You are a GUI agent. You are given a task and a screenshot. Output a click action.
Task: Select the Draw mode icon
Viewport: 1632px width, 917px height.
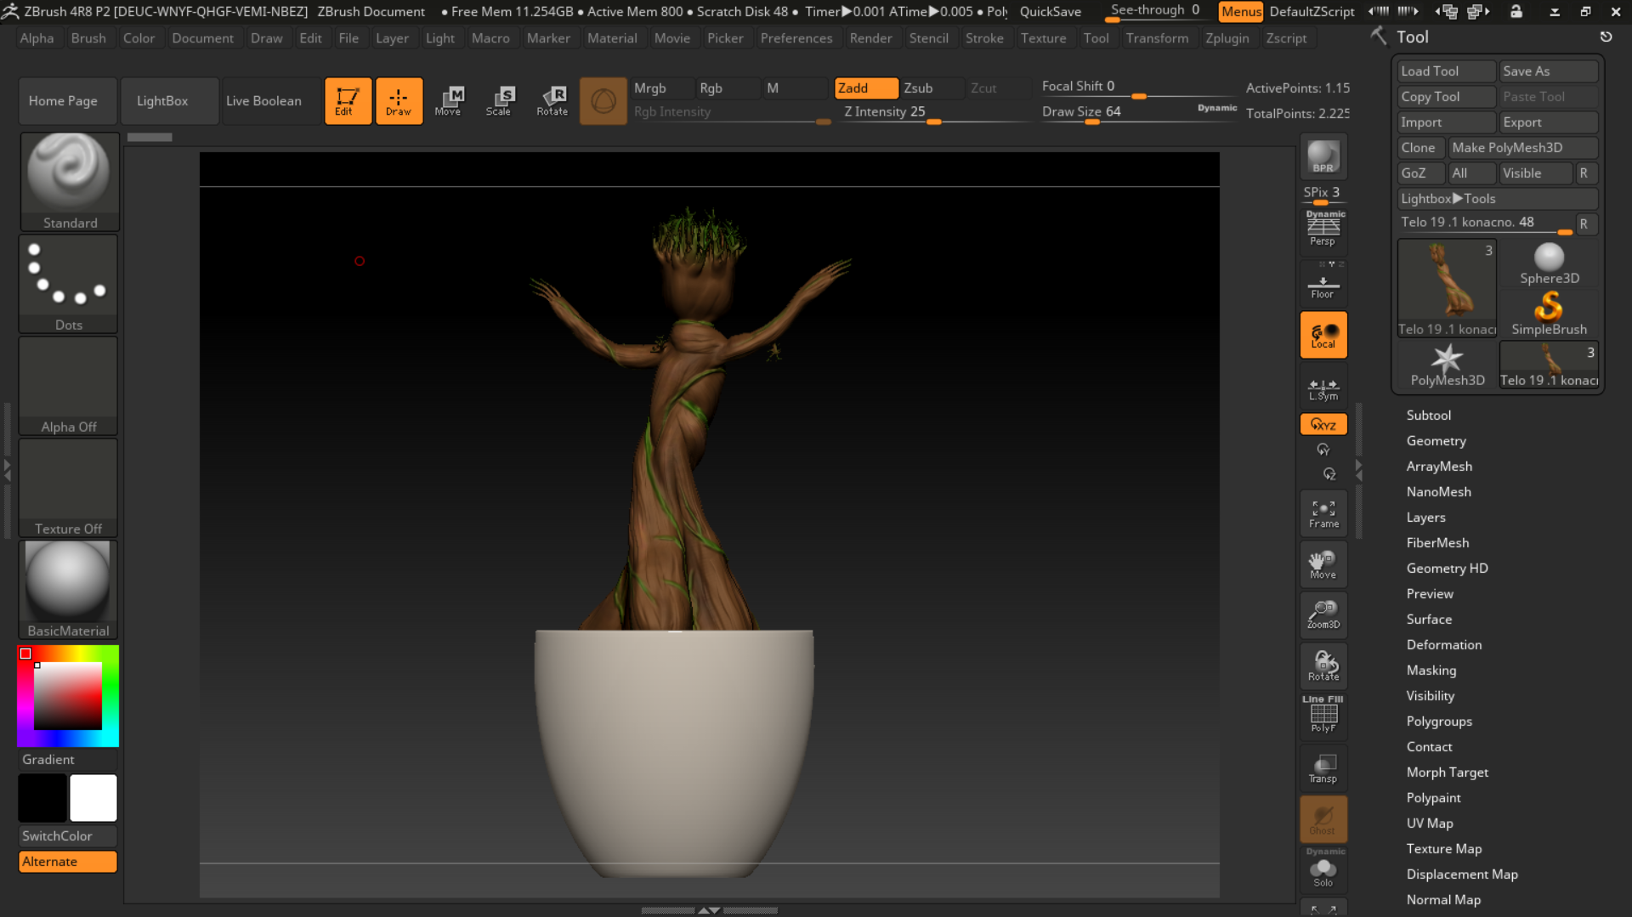399,101
